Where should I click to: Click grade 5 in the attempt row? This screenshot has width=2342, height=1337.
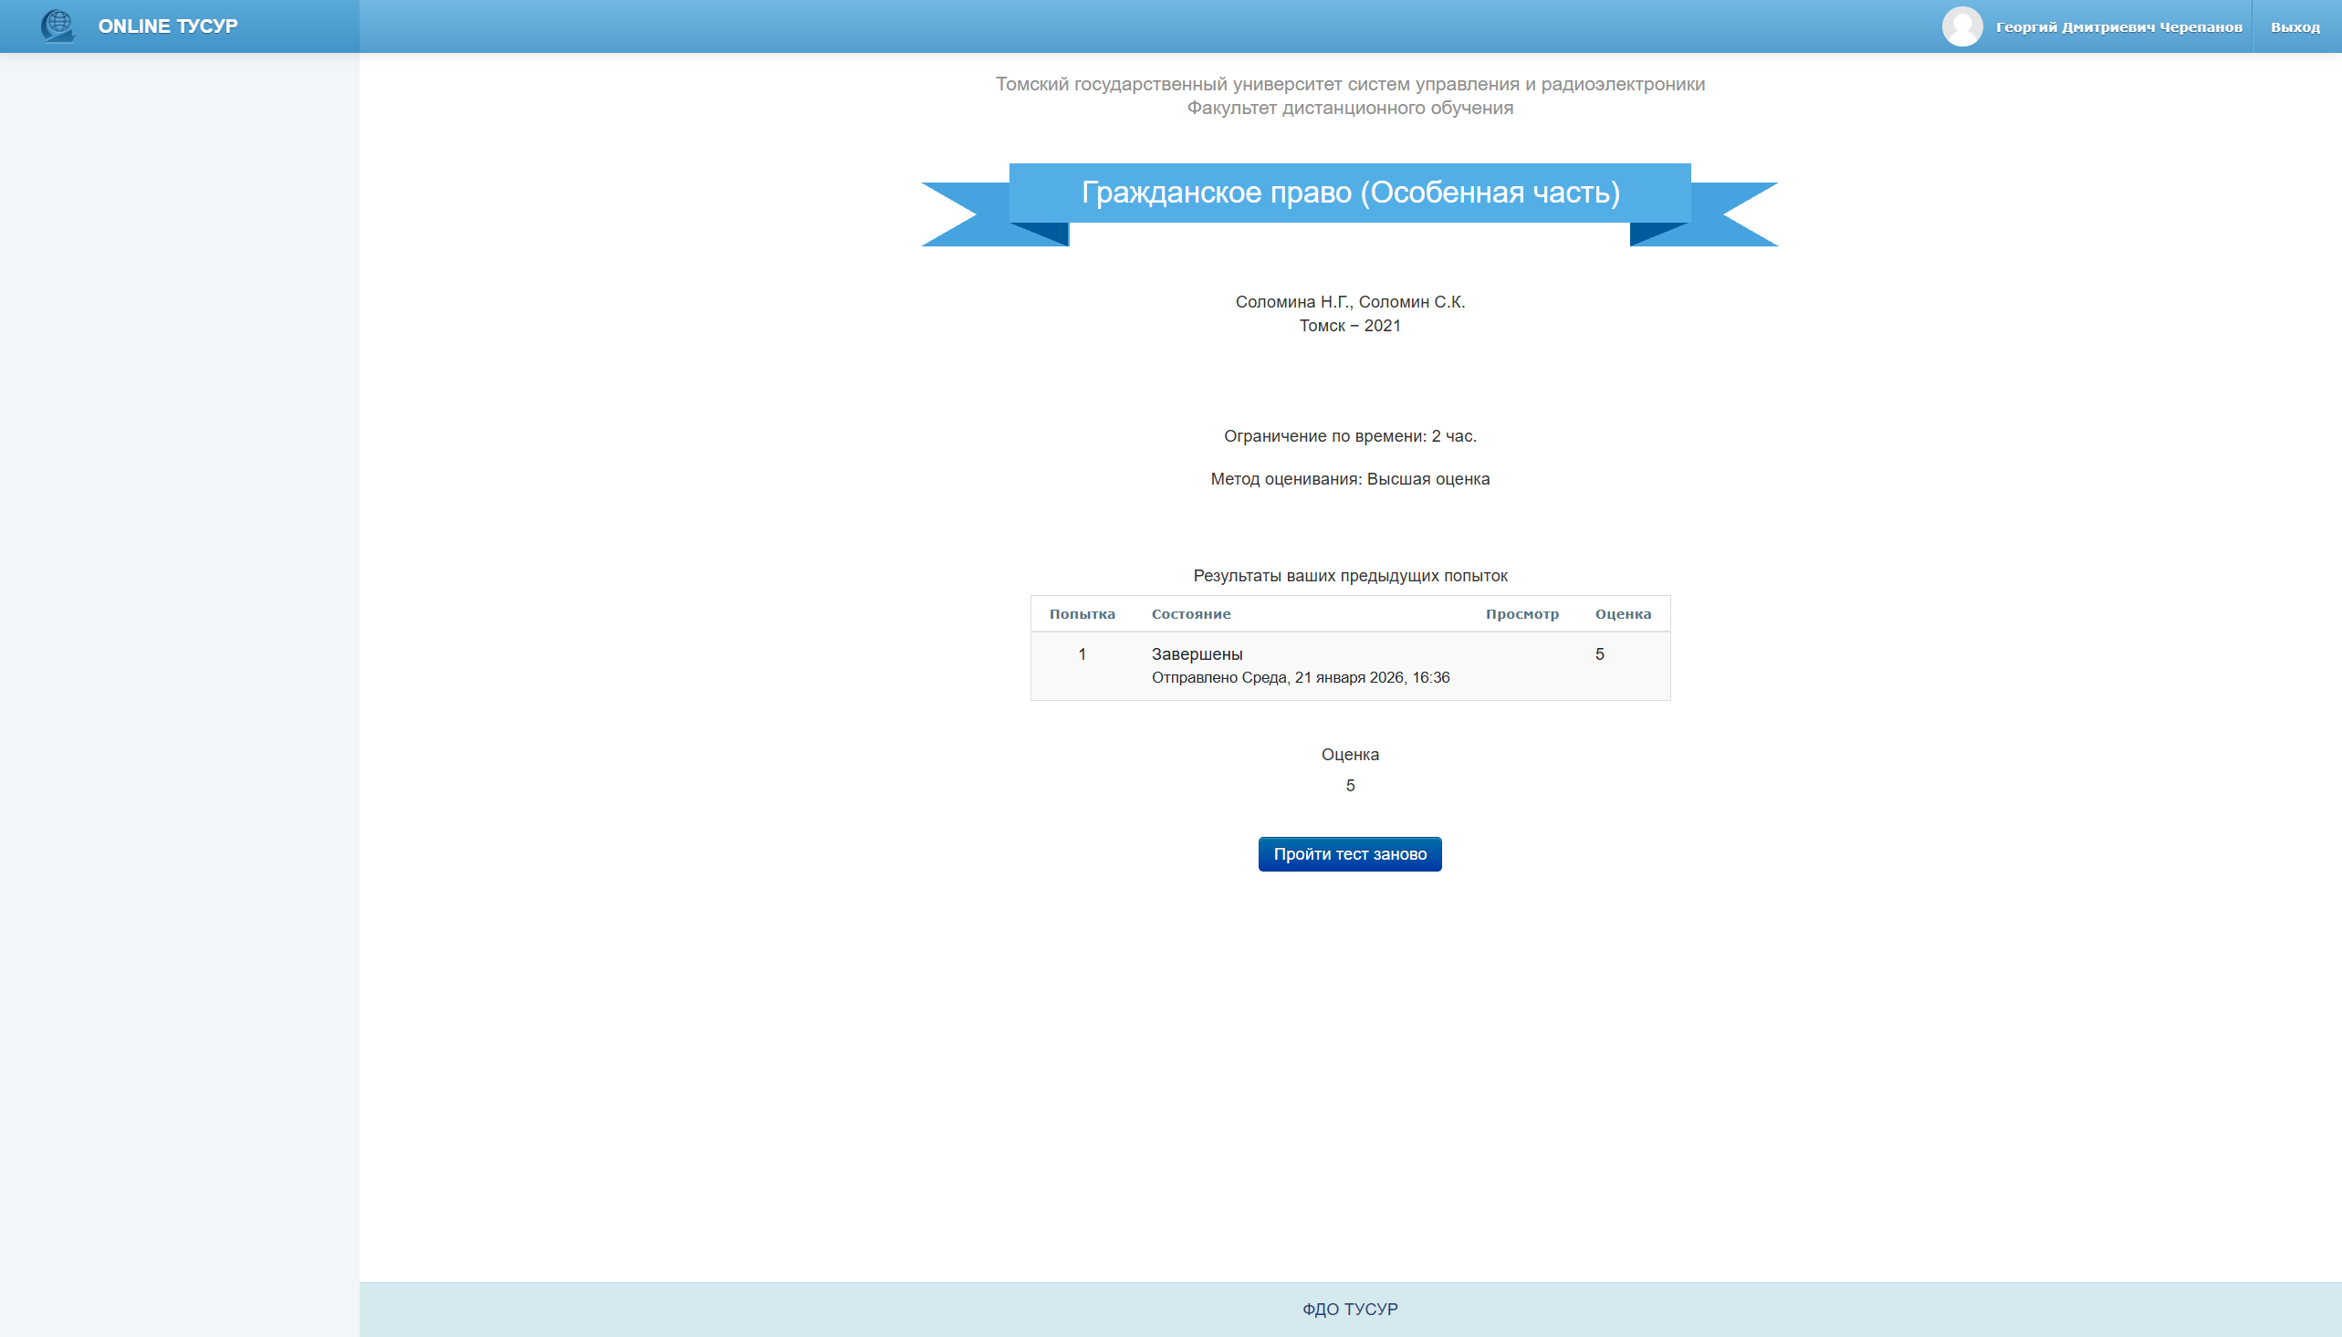coord(1599,653)
